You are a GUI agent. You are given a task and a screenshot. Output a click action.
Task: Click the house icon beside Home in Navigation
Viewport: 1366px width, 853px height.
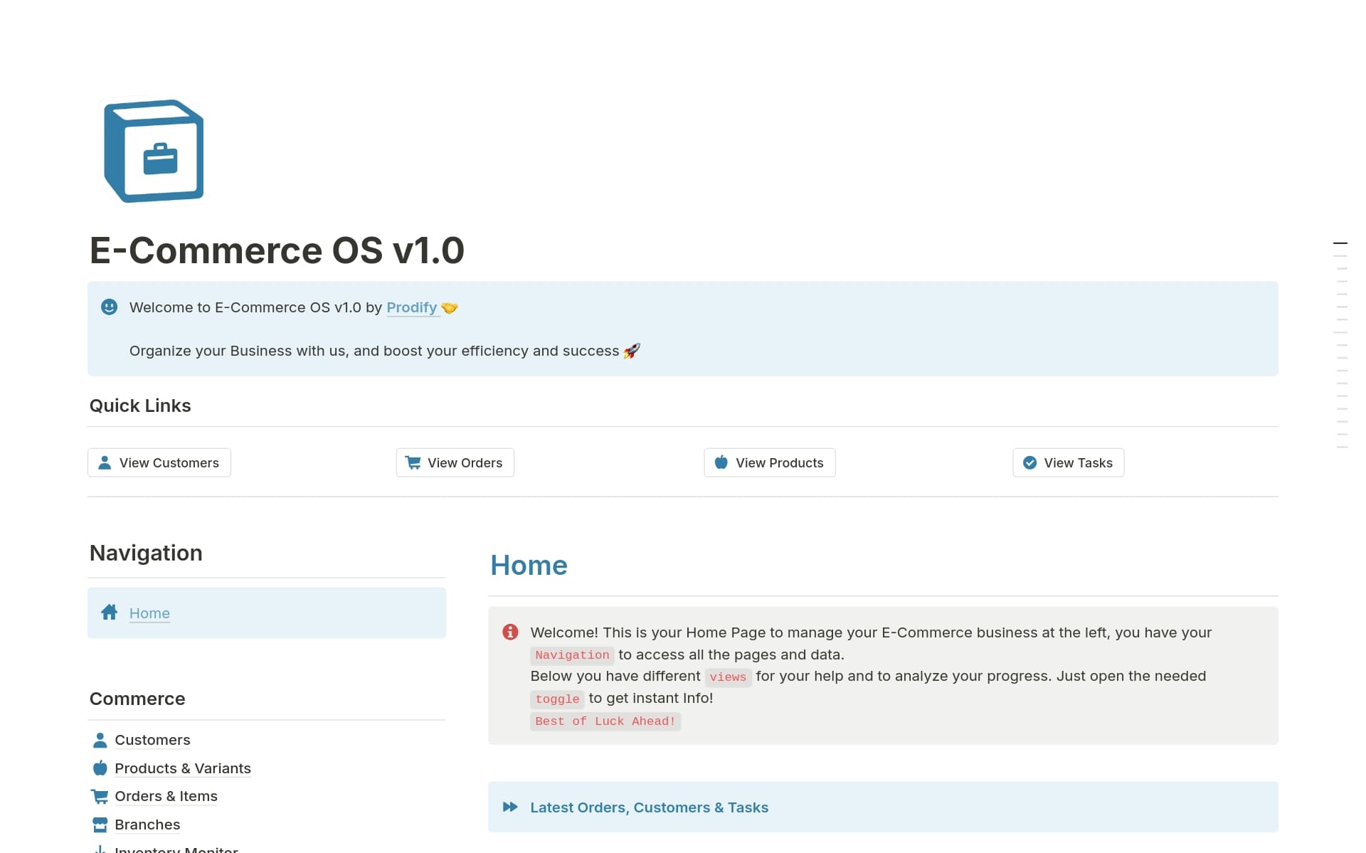110,613
